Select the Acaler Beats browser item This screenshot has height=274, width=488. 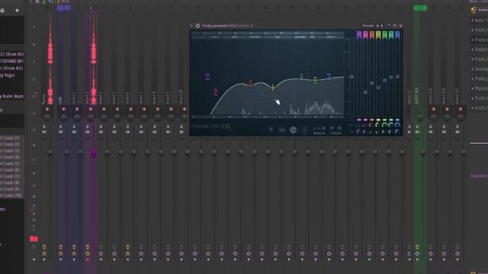pyautogui.click(x=12, y=97)
